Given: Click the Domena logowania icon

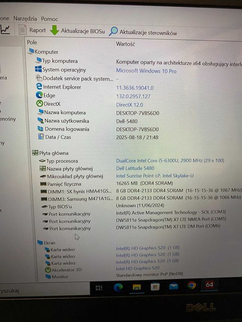Looking at the screenshot, I should [x=41, y=128].
